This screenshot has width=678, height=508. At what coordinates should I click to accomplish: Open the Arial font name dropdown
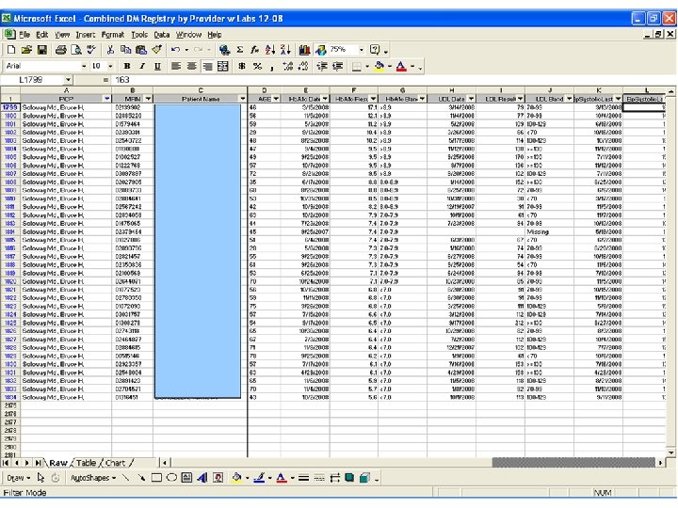click(84, 66)
